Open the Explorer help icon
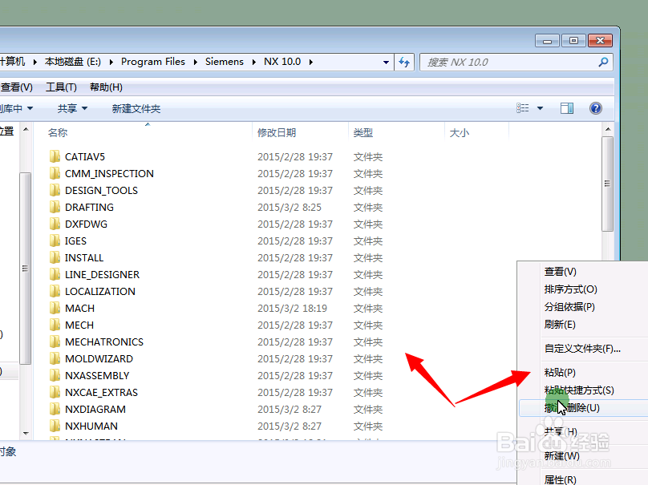The image size is (648, 485). (x=596, y=109)
